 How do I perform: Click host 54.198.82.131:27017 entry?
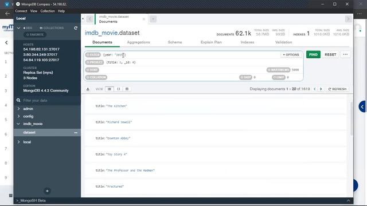click(x=41, y=49)
